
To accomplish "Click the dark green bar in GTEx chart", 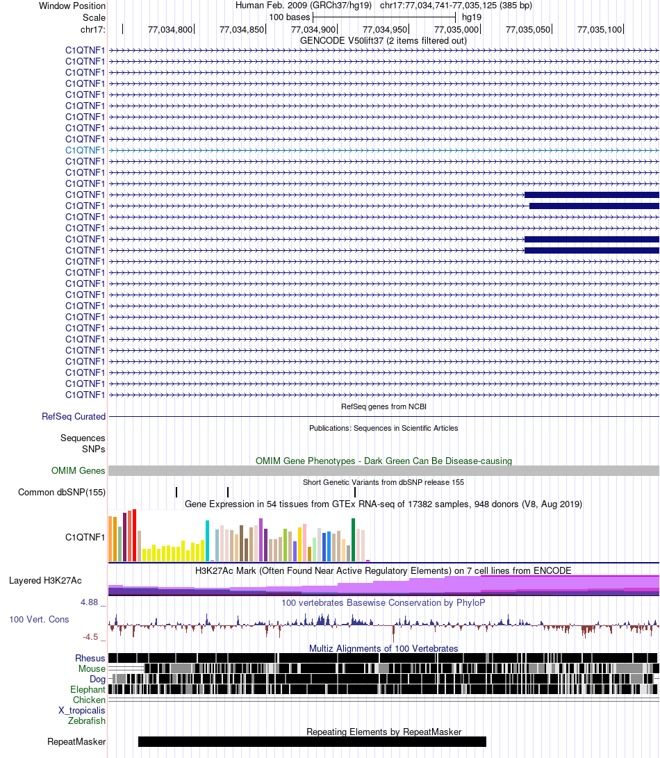I will tap(353, 540).
